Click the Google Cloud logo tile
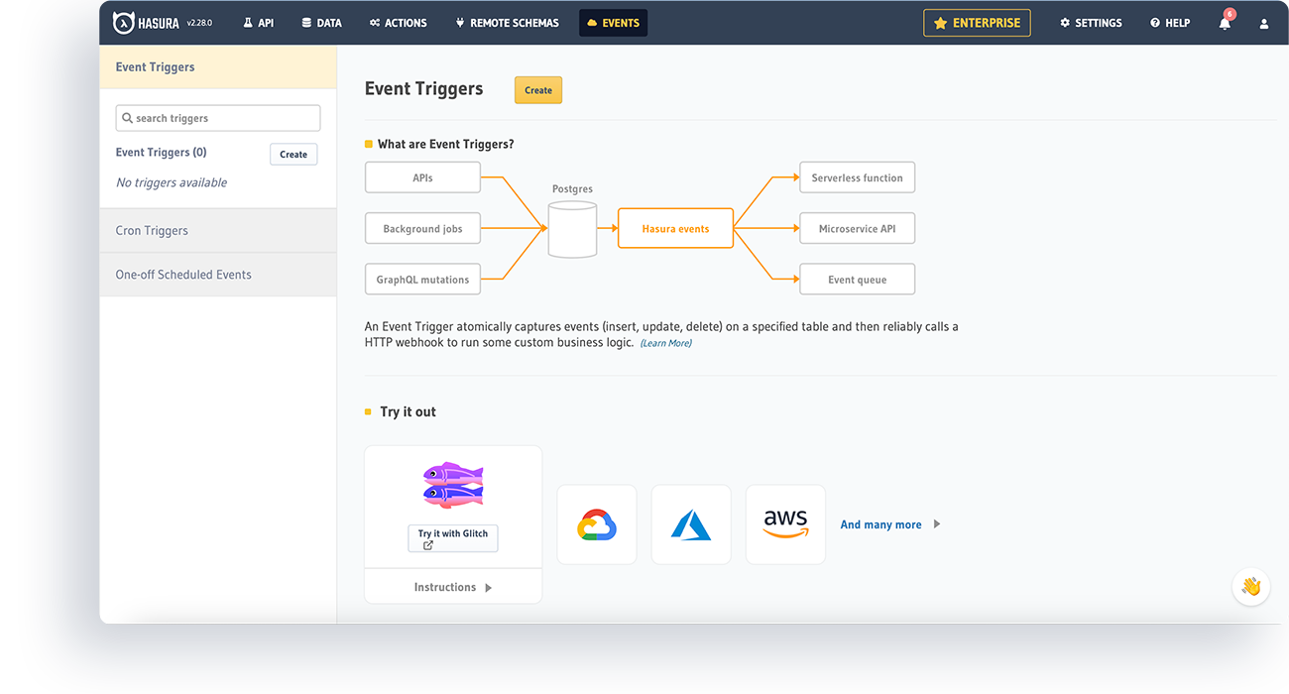 [597, 524]
